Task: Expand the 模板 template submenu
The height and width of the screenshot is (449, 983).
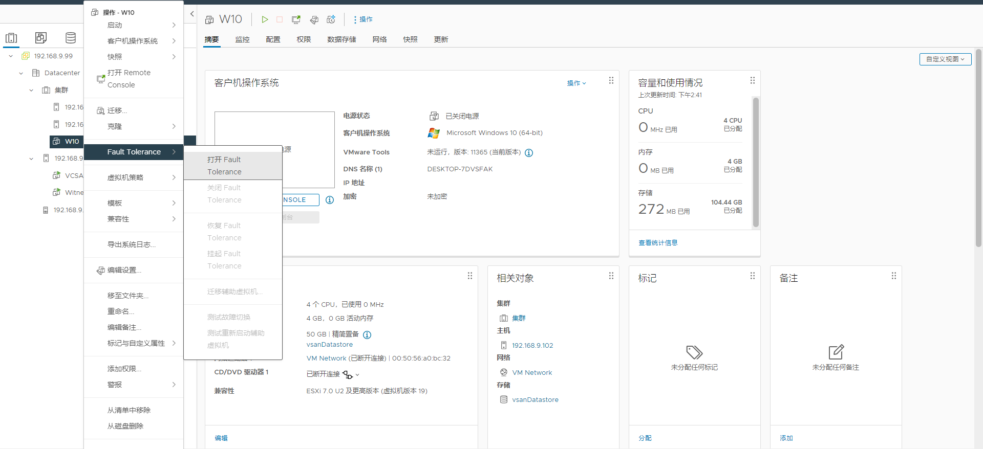Action: 134,203
